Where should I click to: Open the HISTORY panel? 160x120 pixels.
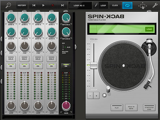tap(22, 5)
